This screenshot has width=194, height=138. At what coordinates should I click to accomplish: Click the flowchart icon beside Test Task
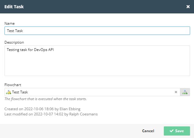click(x=9, y=92)
